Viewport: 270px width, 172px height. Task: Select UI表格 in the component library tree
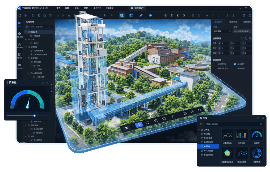(207, 134)
